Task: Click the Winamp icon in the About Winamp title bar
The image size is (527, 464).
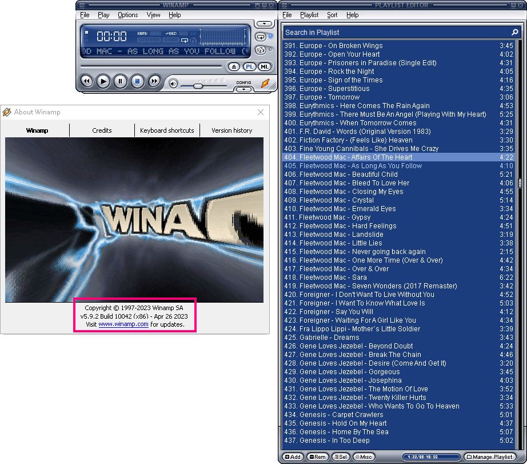Action: (x=7, y=112)
